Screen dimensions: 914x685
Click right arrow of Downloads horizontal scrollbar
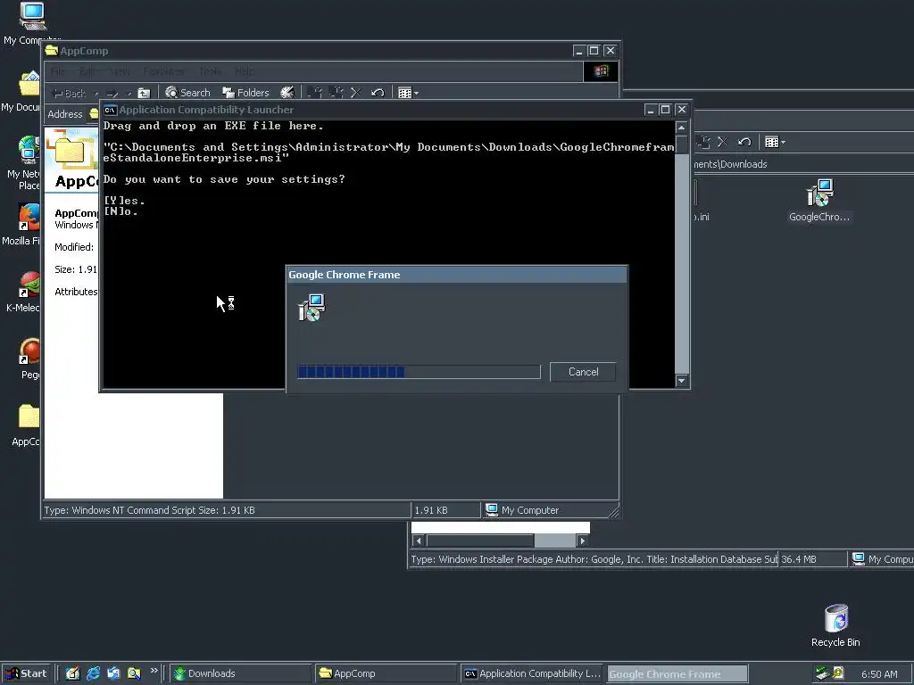pyautogui.click(x=582, y=541)
